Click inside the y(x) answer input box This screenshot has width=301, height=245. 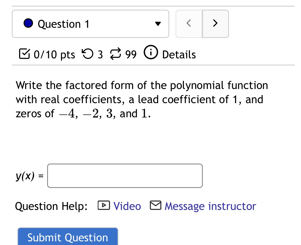pos(125,176)
